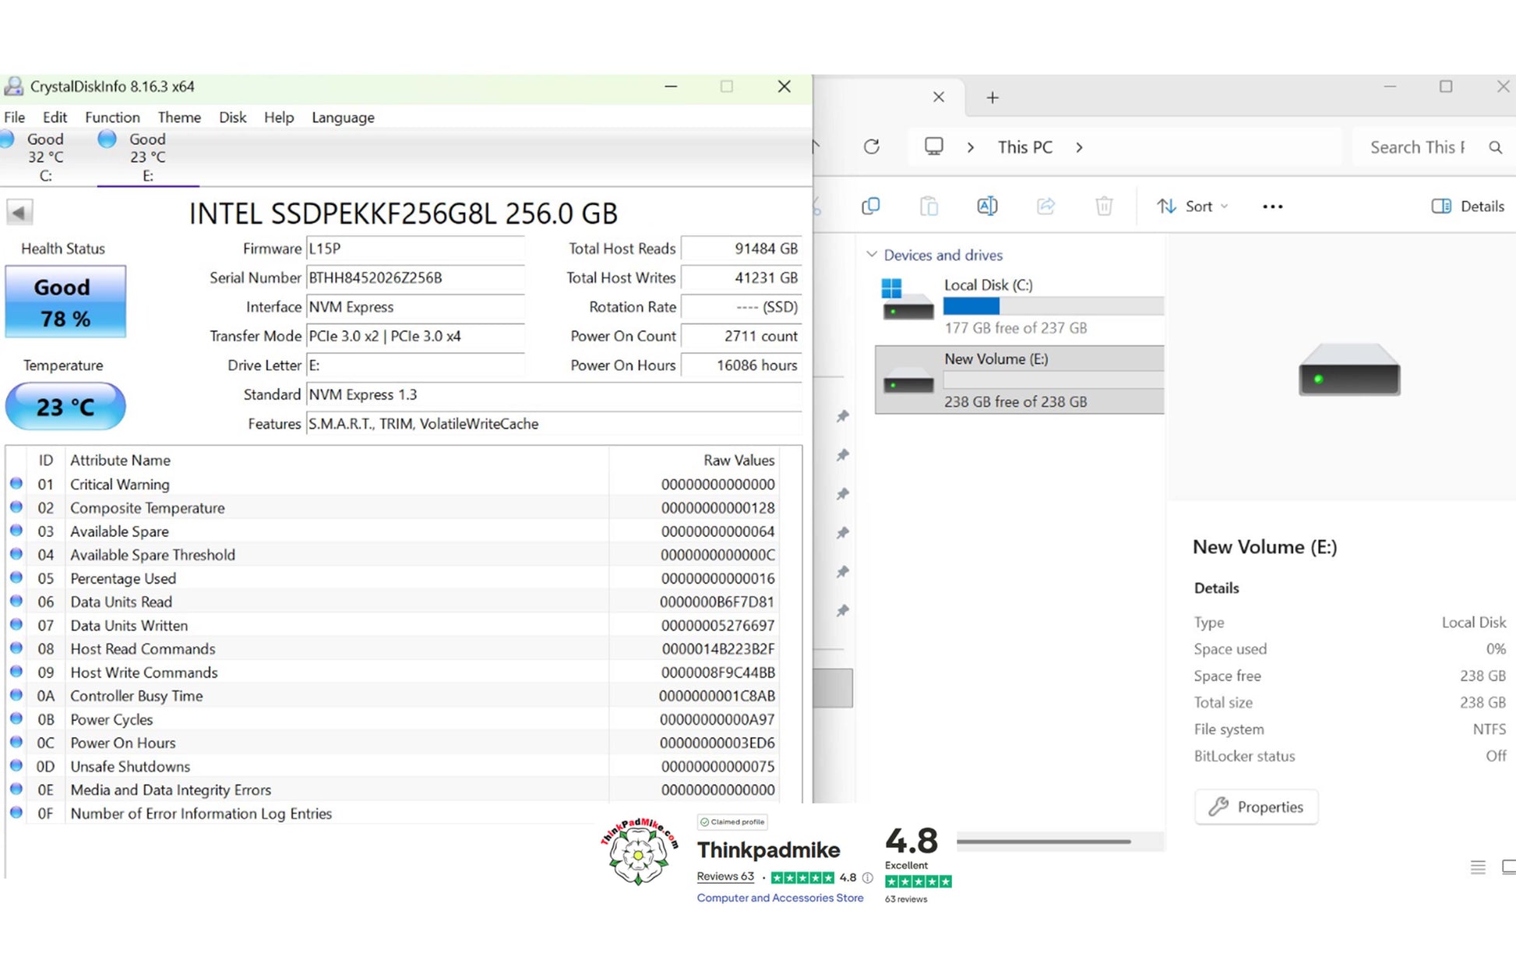
Task: Expand the chevron before This PC breadcrumb
Action: coord(971,147)
